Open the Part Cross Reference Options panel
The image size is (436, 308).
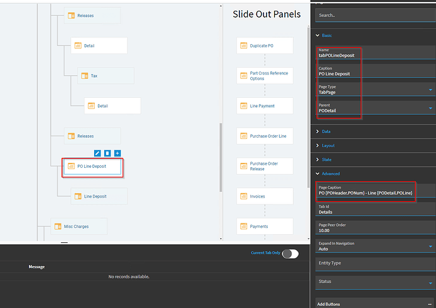(265, 76)
